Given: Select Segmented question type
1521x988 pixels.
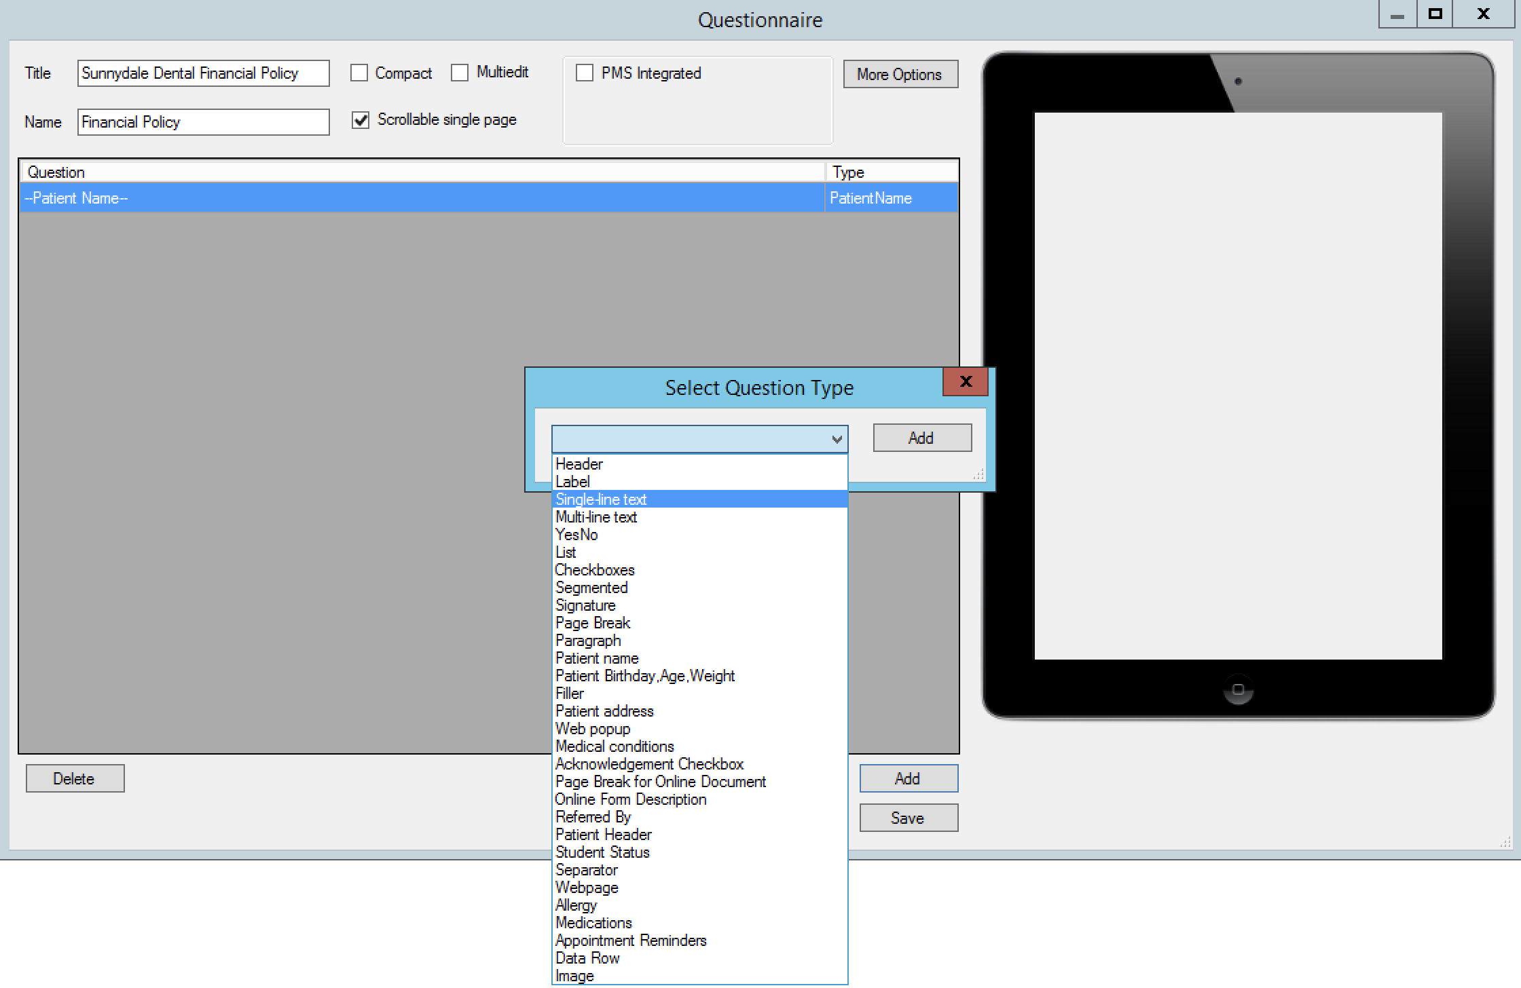Looking at the screenshot, I should [700, 588].
